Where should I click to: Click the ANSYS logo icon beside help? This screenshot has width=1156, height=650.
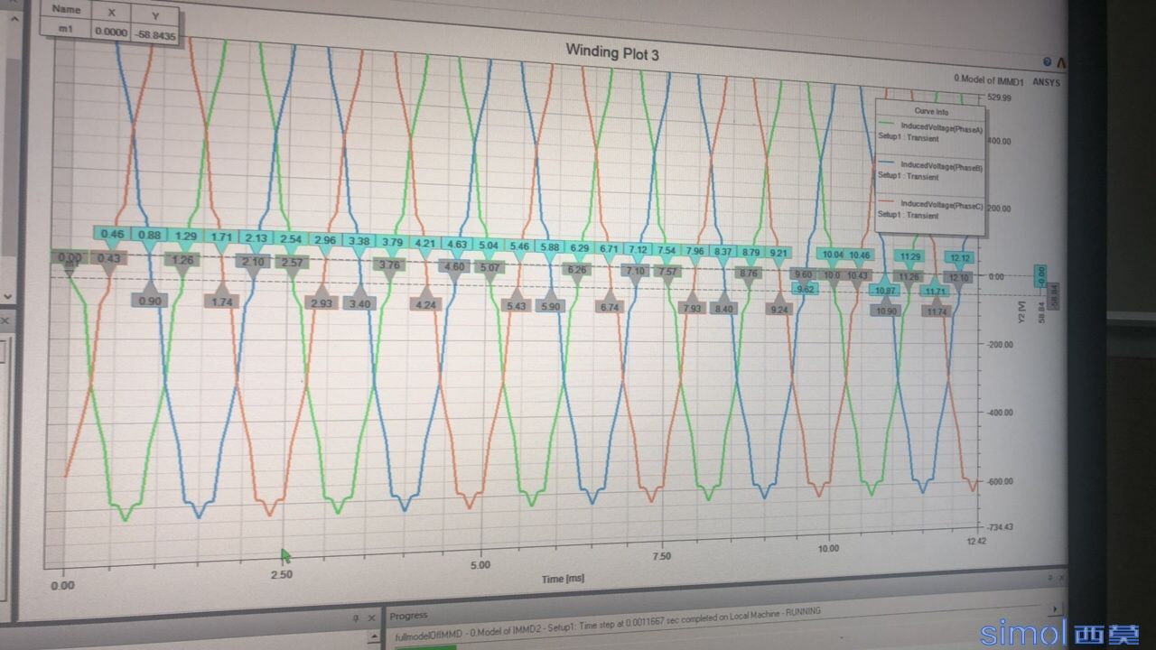coord(1061,62)
